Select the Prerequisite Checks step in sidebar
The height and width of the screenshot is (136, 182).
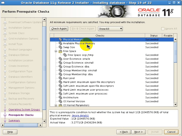pos(21,115)
